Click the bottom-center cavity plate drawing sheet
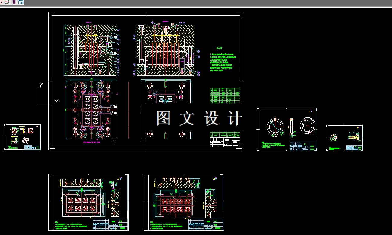Viewport: 392px width, 235px height. (x=183, y=203)
